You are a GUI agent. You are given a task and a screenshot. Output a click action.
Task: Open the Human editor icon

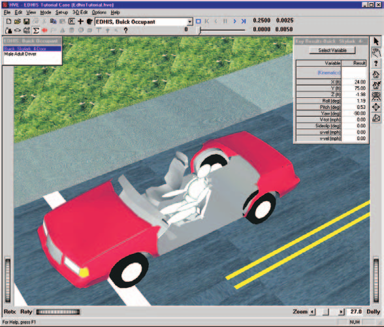[8, 30]
